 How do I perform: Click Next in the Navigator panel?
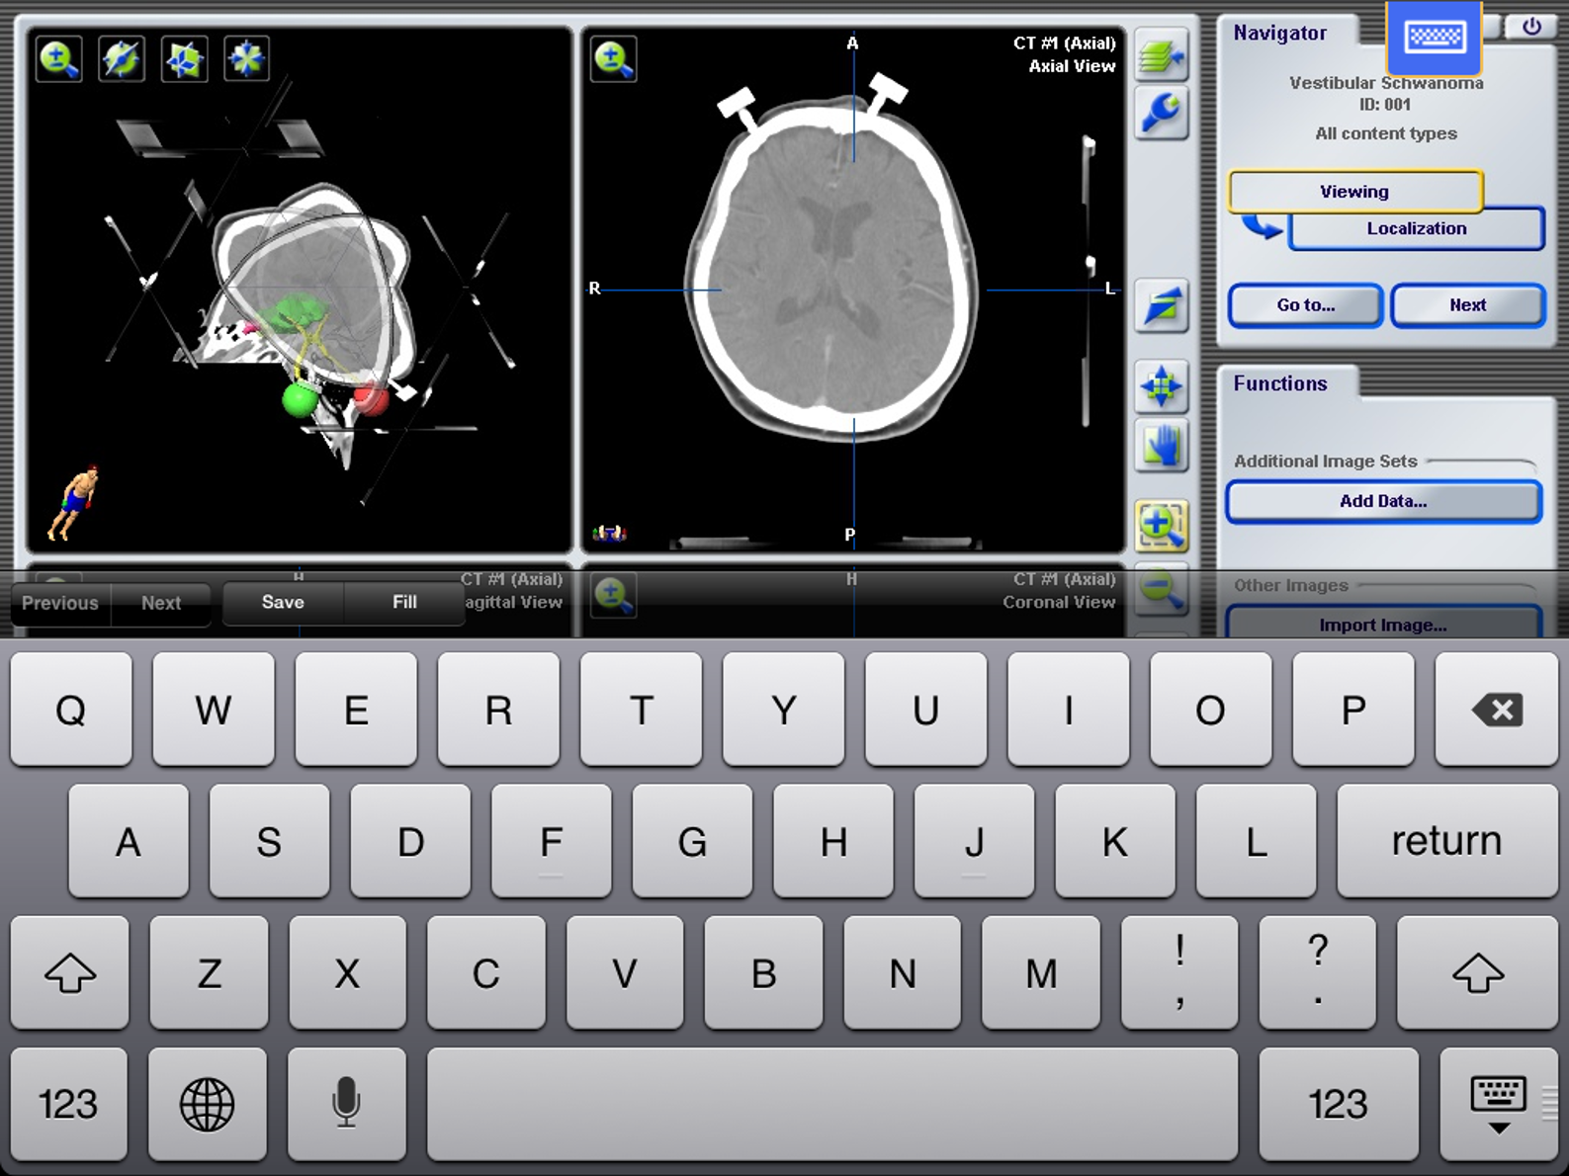coord(1467,305)
